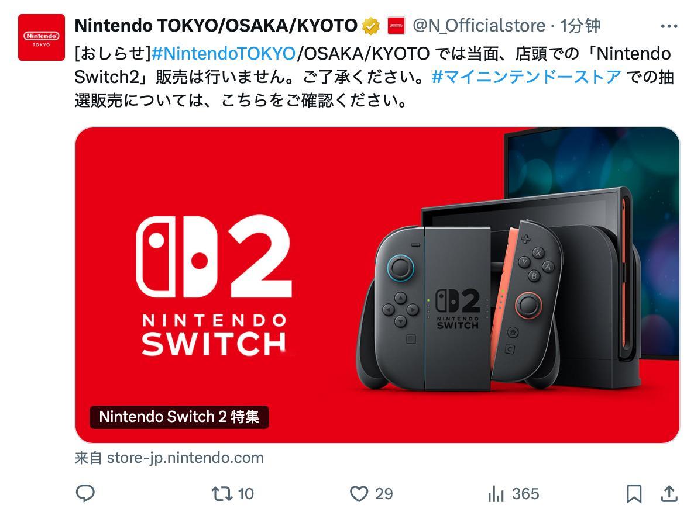
Task: Open the share upload icon
Action: point(669,494)
